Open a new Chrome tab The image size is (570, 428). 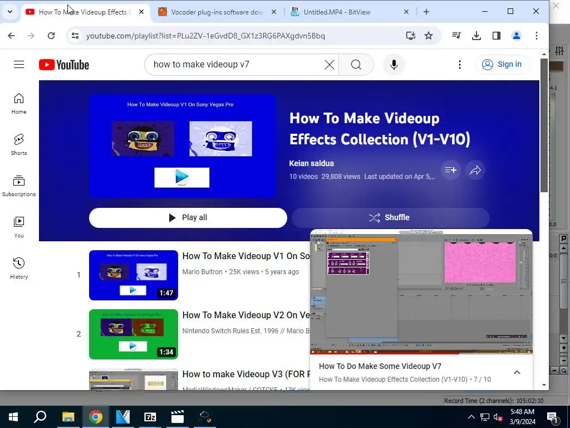point(426,12)
